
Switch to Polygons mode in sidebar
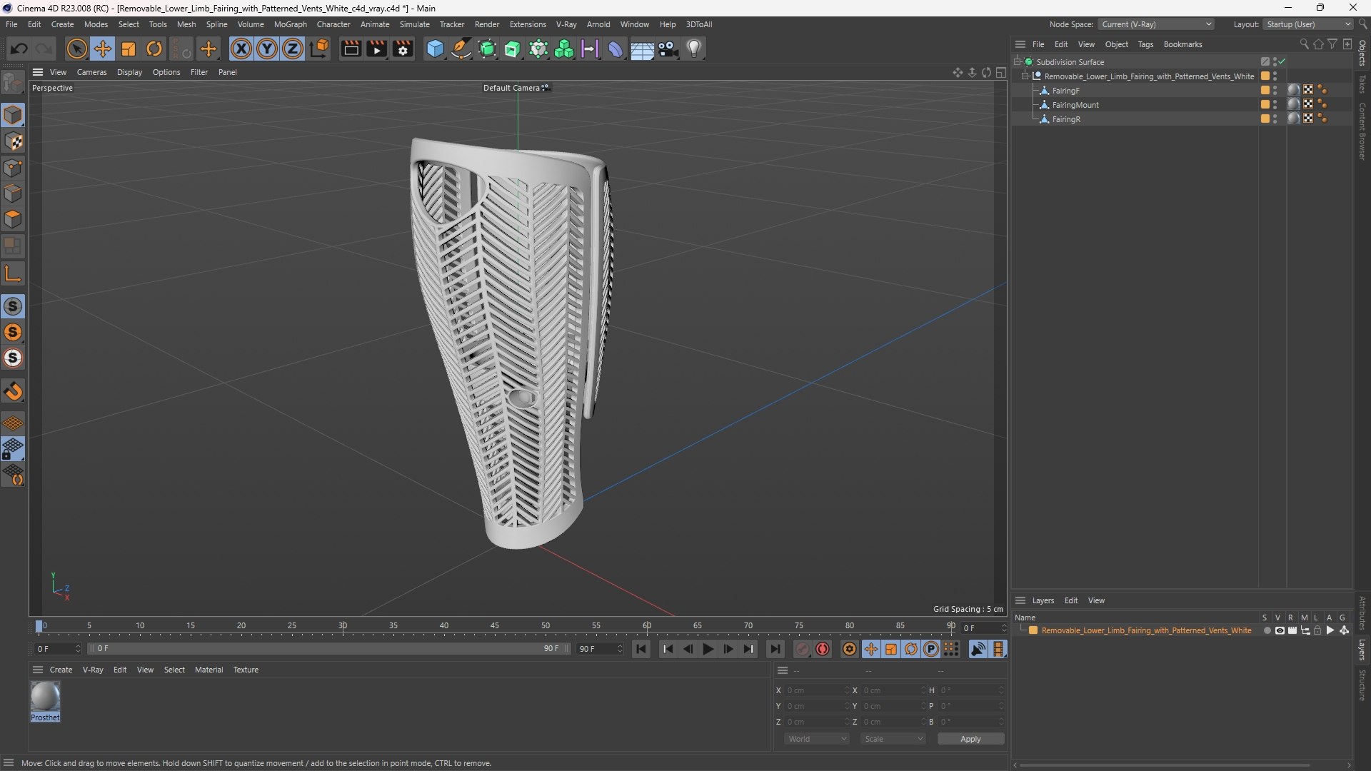click(x=13, y=219)
